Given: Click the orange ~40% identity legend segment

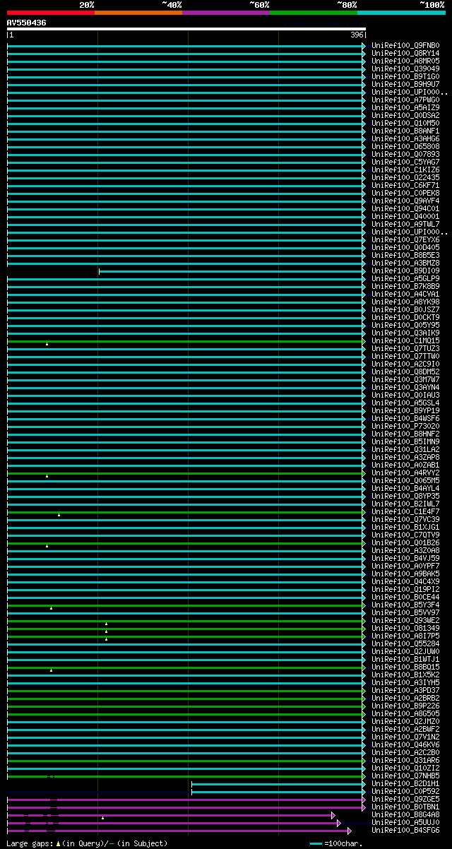Looking at the screenshot, I should 138,13.
